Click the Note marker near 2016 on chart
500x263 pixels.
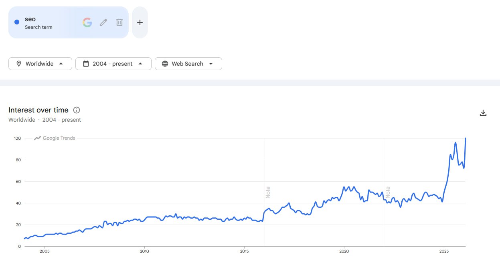pyautogui.click(x=267, y=192)
